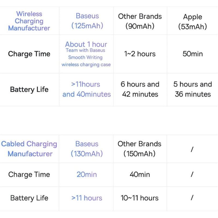
Task: Select the >11hours and 40minutes cell
Action: 87,89
